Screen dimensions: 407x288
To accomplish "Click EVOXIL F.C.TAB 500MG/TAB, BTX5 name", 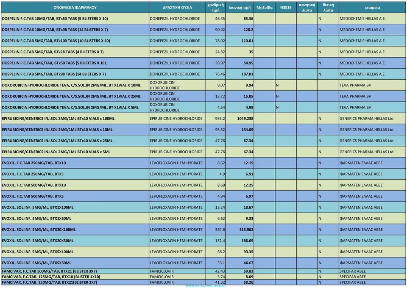I will pos(33,197).
